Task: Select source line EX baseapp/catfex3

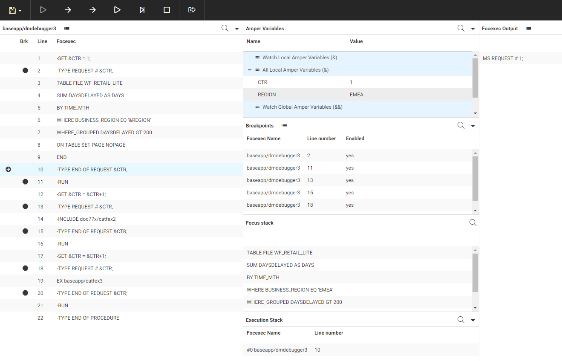Action: 121,281
